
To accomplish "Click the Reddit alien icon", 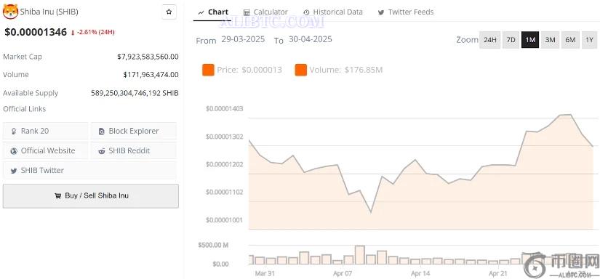I will point(101,151).
